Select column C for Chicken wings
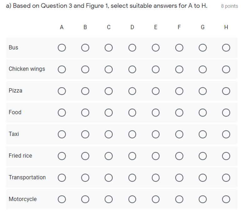This screenshot has height=214, width=245. [x=109, y=69]
